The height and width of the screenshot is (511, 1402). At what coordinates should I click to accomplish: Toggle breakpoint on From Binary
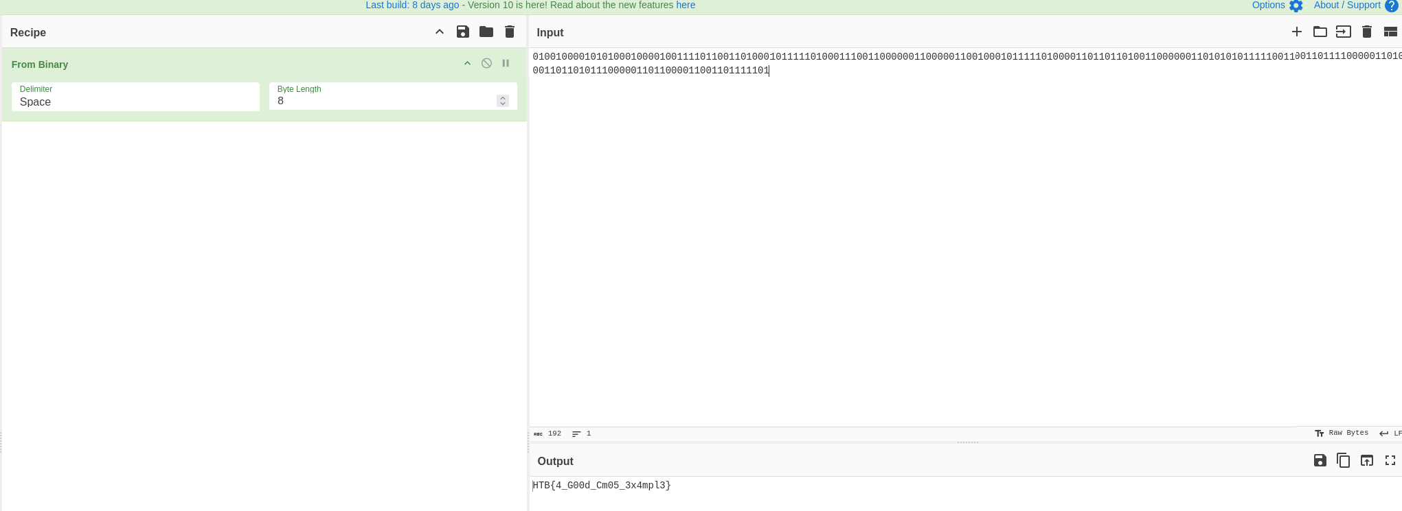(506, 63)
